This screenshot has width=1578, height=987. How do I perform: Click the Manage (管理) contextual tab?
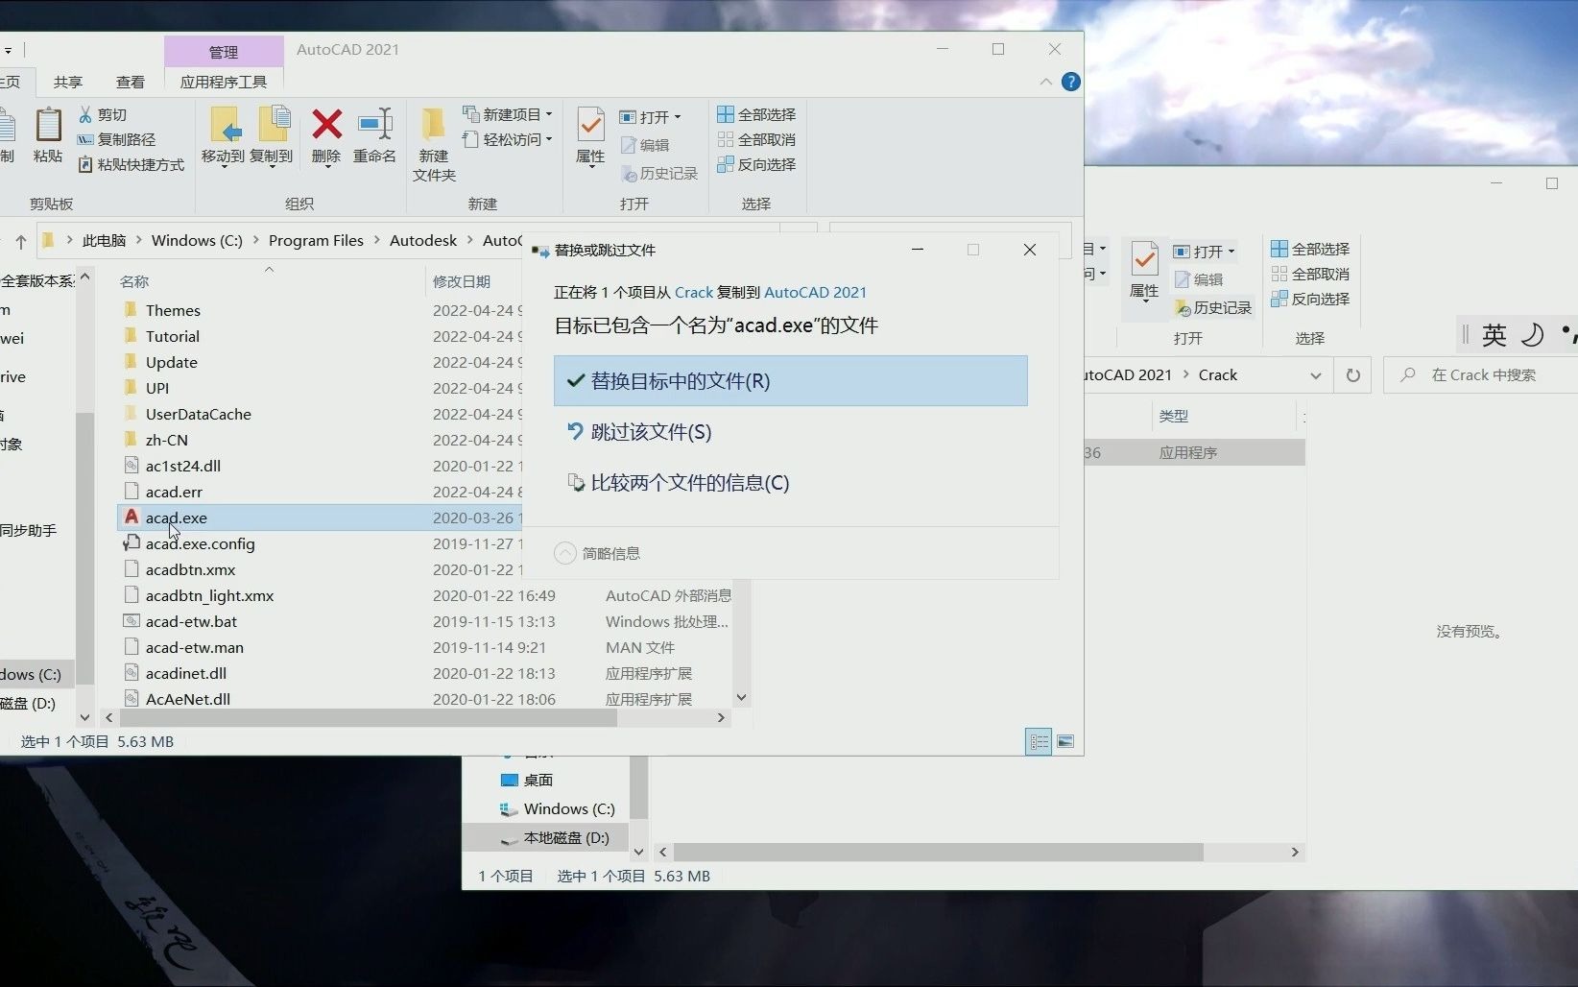(x=224, y=52)
